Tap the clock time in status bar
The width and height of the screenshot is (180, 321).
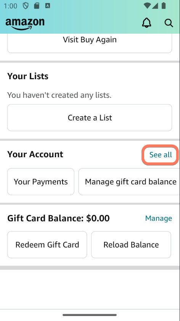click(x=10, y=6)
